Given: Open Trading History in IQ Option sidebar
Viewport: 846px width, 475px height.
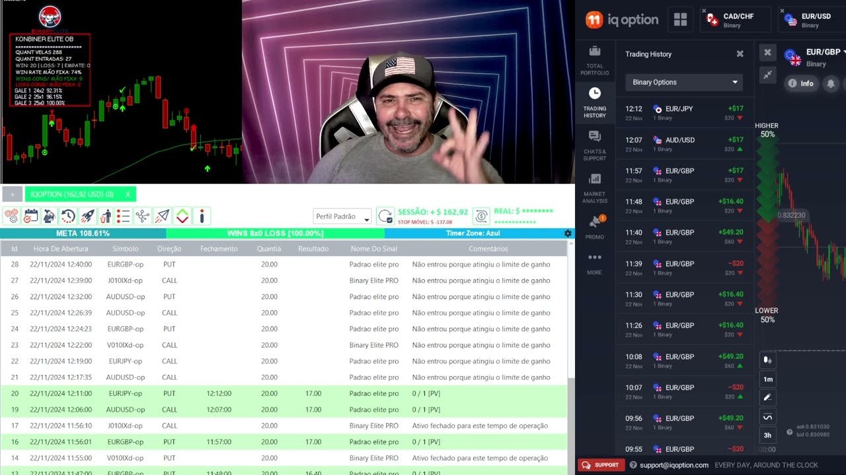Looking at the screenshot, I should point(595,103).
